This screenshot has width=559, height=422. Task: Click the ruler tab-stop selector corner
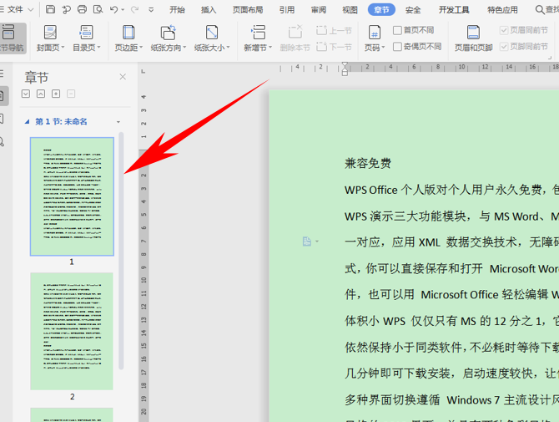[144, 71]
